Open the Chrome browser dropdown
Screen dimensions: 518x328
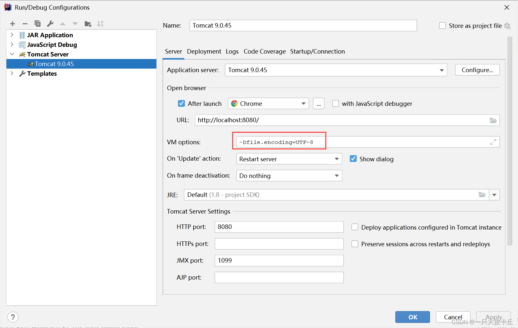tap(268, 104)
